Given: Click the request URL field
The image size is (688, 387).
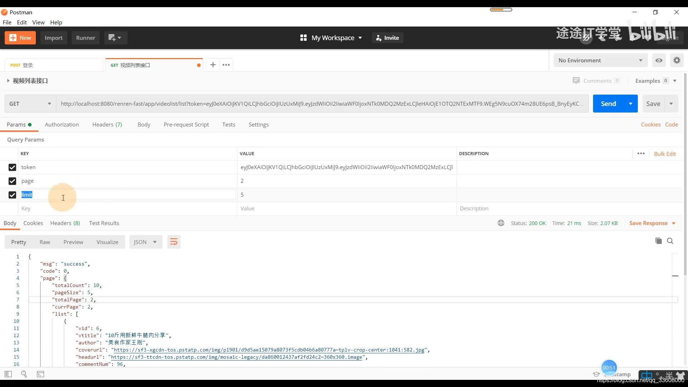Looking at the screenshot, I should (x=322, y=104).
